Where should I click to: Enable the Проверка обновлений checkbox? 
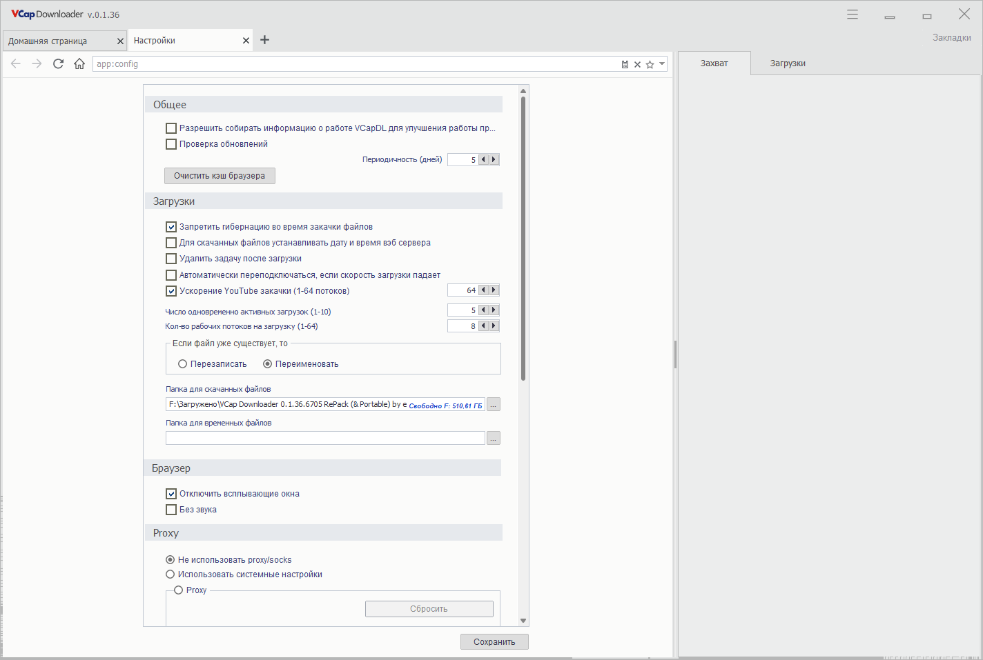coord(171,144)
